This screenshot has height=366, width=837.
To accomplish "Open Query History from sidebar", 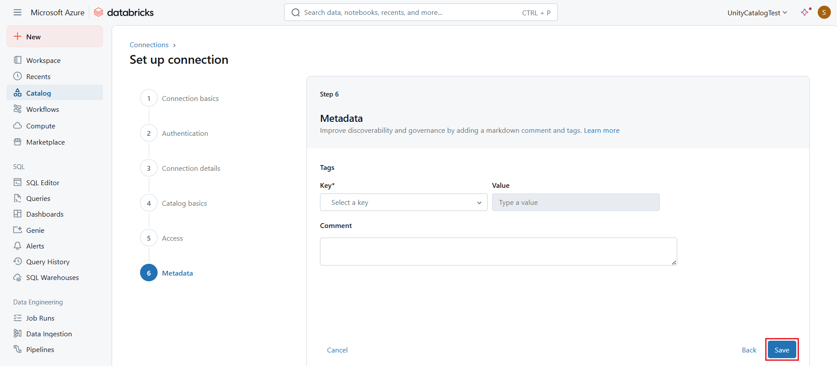I will 48,262.
